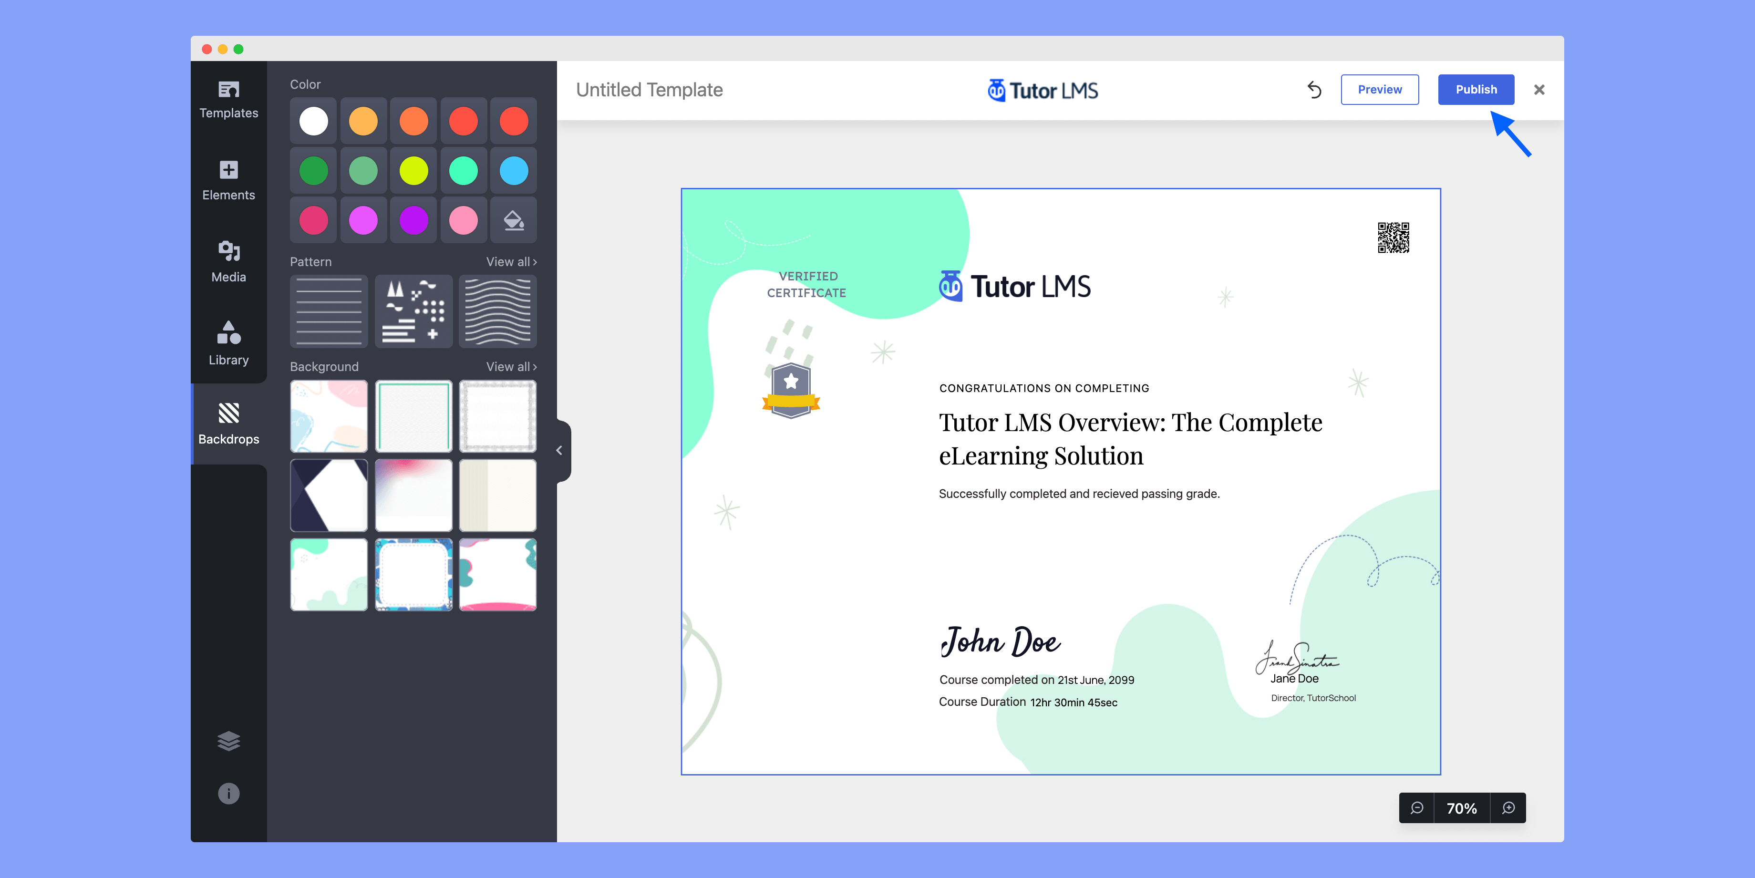Viewport: 1755px width, 878px height.
Task: Open the Templates sidebar tab
Action: tap(228, 100)
